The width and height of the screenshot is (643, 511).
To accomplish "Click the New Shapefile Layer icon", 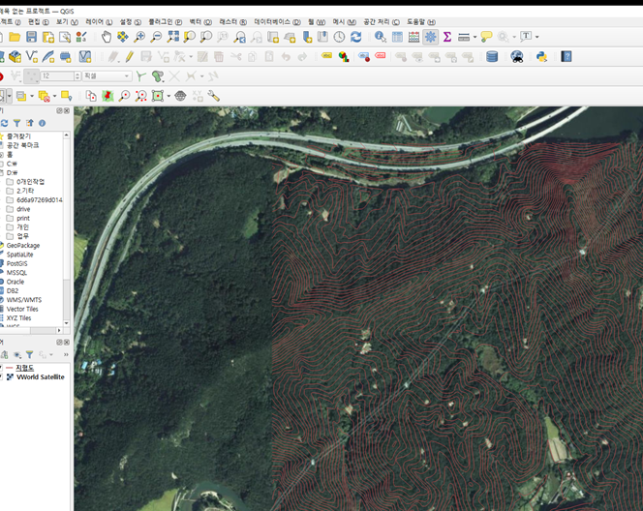I will (x=32, y=56).
